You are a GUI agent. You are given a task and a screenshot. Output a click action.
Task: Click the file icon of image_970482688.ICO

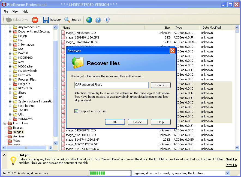pos(63,33)
